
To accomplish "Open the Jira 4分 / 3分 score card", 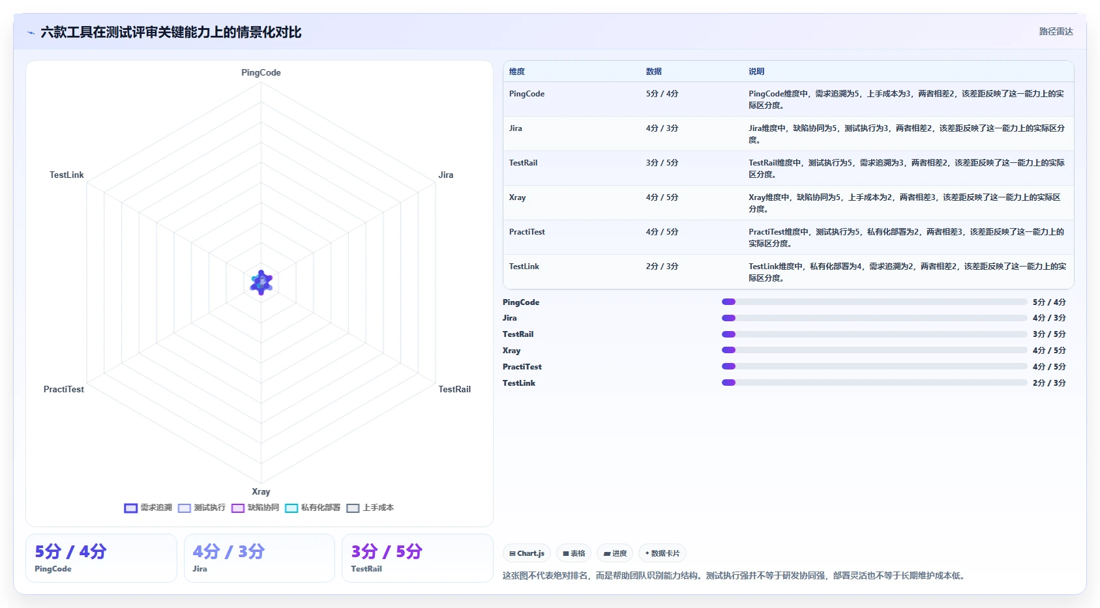I will tap(260, 558).
